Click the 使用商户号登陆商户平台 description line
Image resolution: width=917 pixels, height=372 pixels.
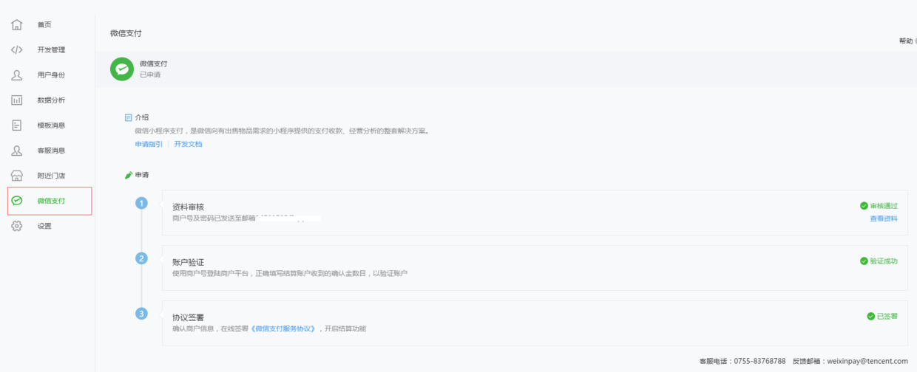point(290,273)
